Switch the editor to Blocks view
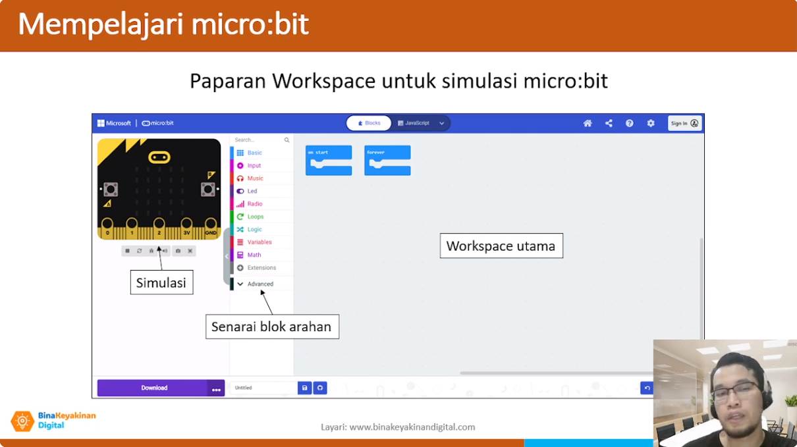Viewport: 797px width, 447px height. pyautogui.click(x=369, y=123)
